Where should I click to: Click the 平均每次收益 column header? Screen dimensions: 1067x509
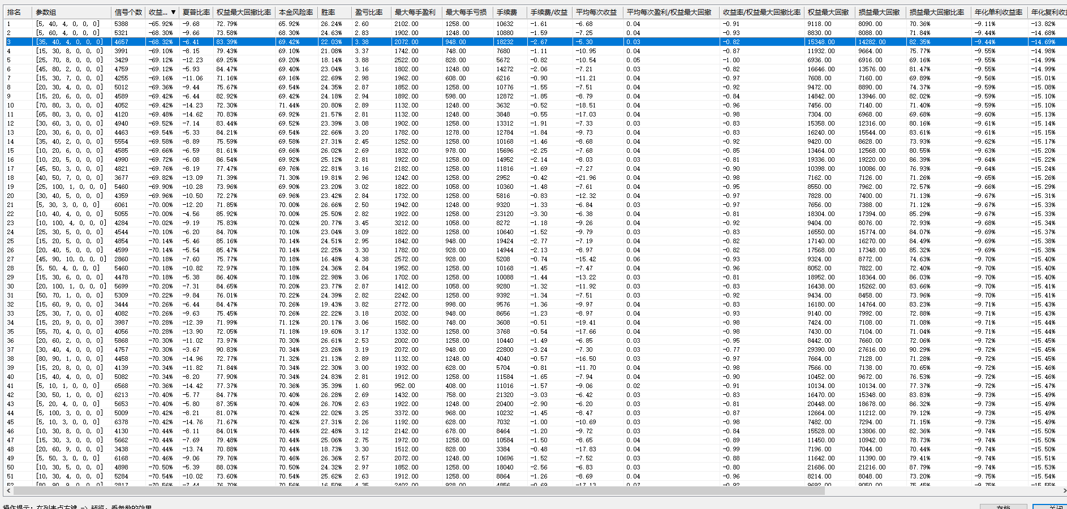(x=596, y=12)
